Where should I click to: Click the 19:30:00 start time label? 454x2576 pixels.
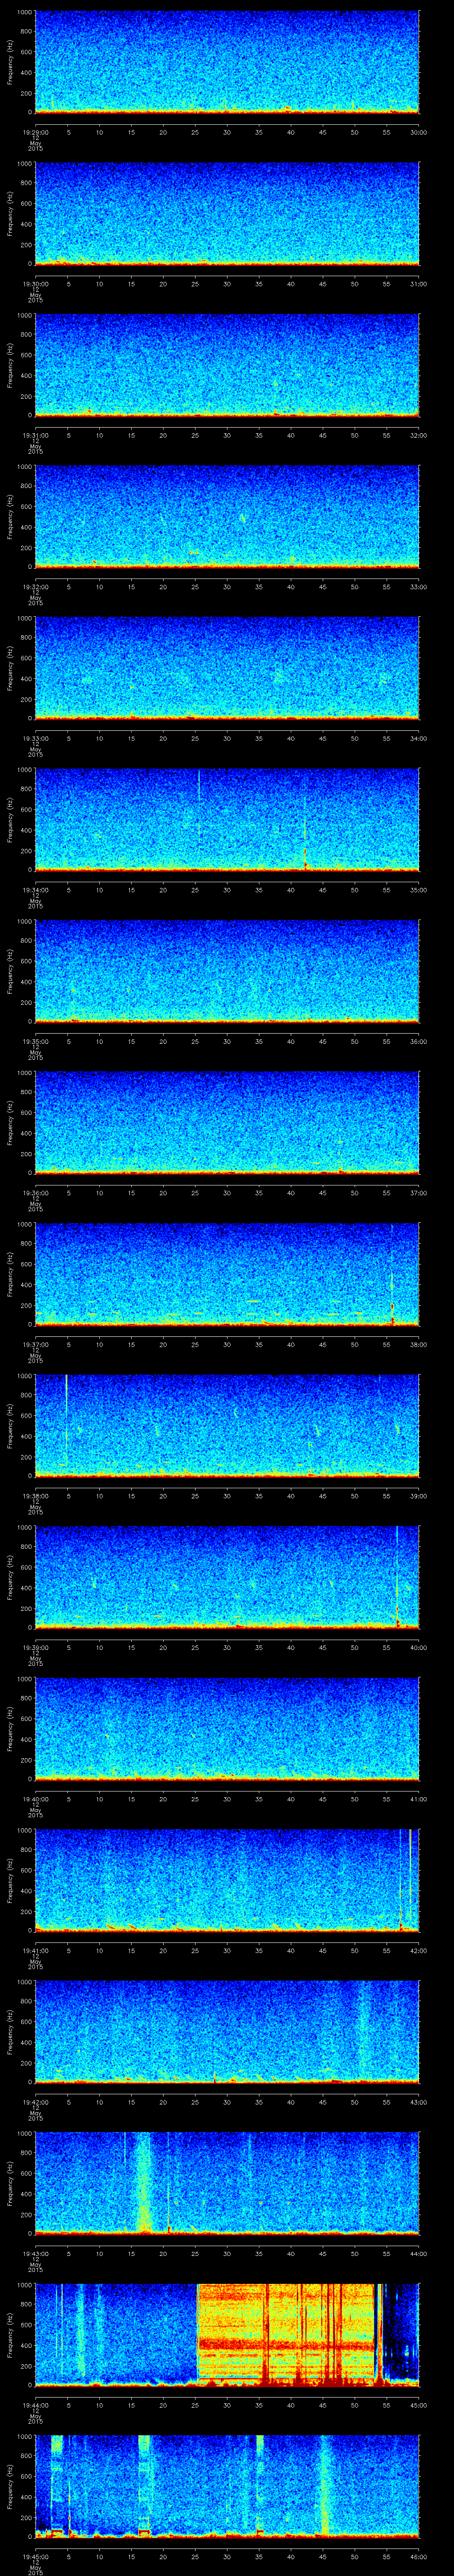point(35,284)
